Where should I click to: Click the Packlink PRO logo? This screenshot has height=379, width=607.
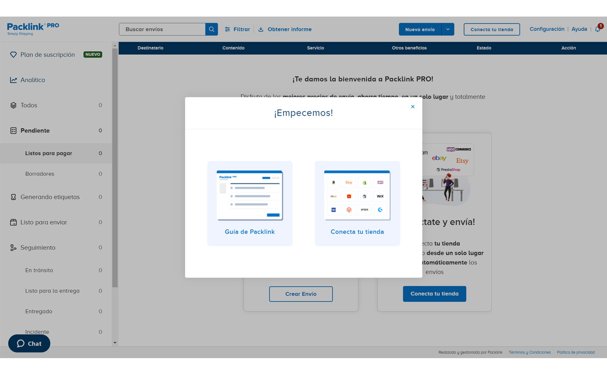tap(33, 28)
